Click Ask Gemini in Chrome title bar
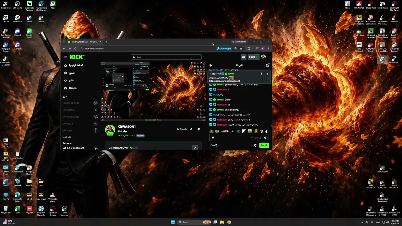This screenshot has width=402, height=226. pos(239,42)
